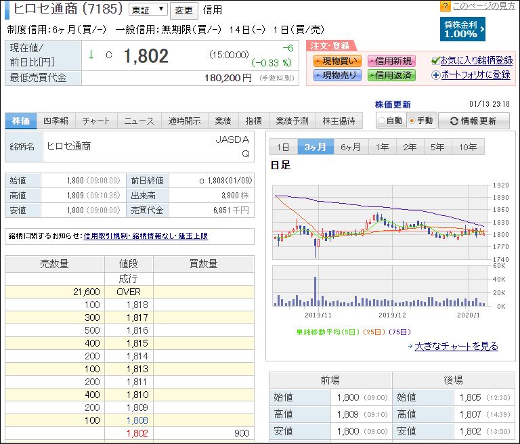This screenshot has height=444, width=520.
Task: Click 現物売り order button
Action: click(x=337, y=75)
